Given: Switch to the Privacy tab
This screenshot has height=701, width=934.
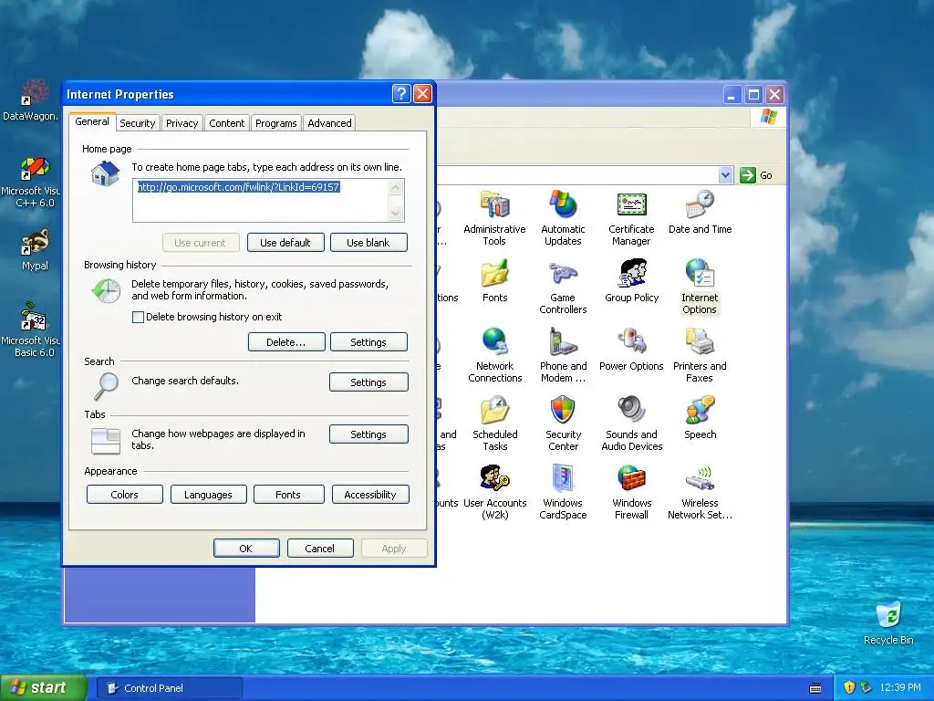Looking at the screenshot, I should (x=182, y=123).
